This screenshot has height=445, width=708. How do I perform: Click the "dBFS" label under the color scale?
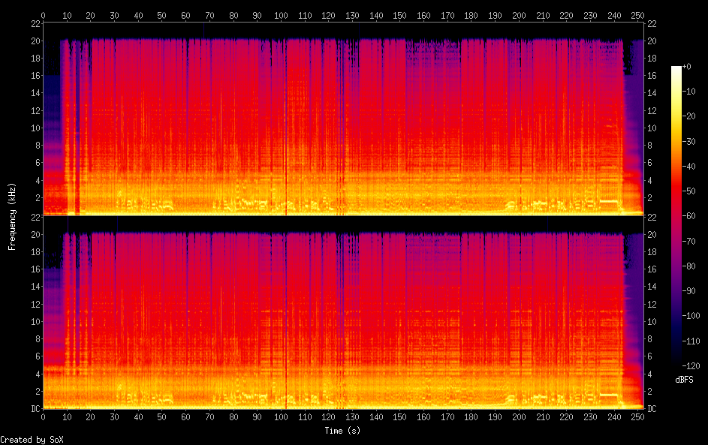[684, 380]
